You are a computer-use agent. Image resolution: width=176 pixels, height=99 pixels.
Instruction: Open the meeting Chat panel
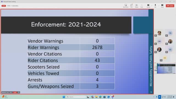coord(131,6)
